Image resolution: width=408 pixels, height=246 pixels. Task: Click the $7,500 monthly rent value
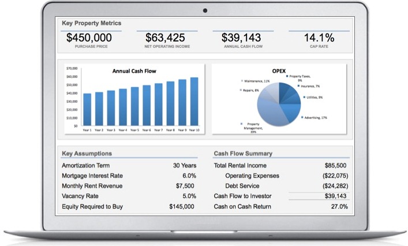pyautogui.click(x=185, y=186)
